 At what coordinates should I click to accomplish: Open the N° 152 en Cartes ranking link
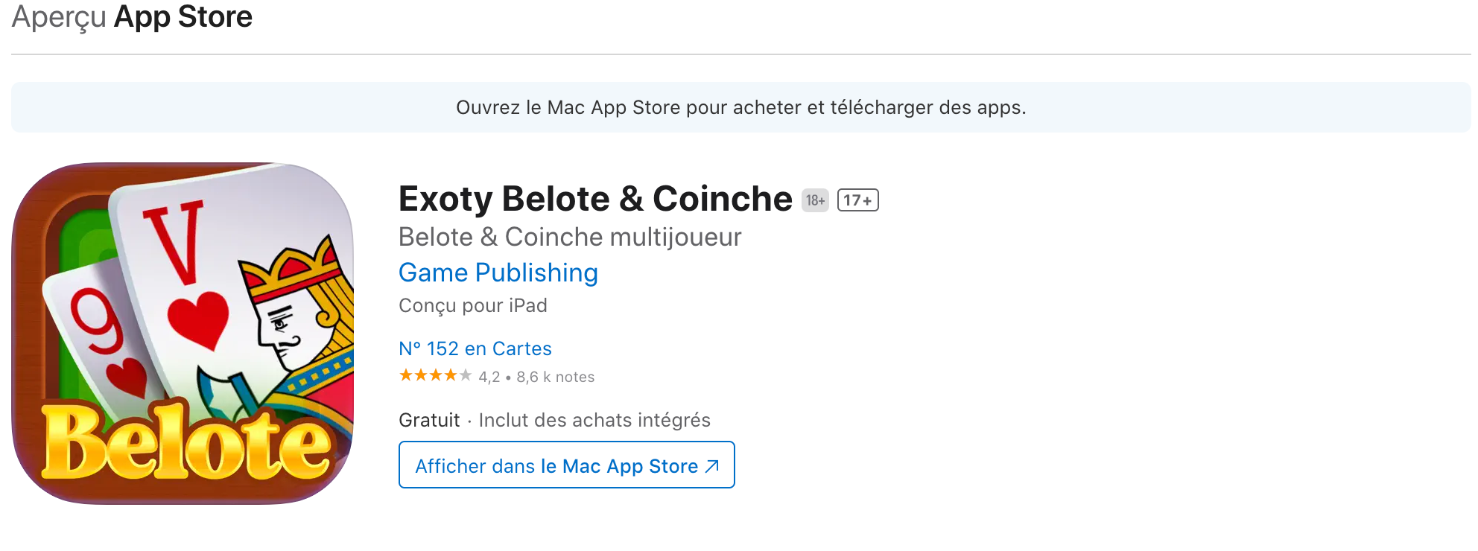click(x=475, y=348)
